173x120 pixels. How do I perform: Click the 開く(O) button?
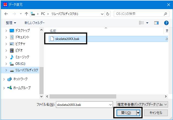[126, 113]
